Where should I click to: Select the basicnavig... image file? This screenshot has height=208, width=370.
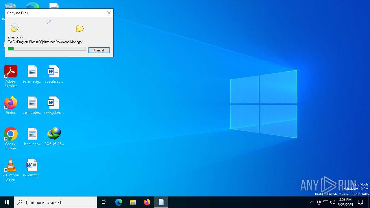[x=32, y=74]
